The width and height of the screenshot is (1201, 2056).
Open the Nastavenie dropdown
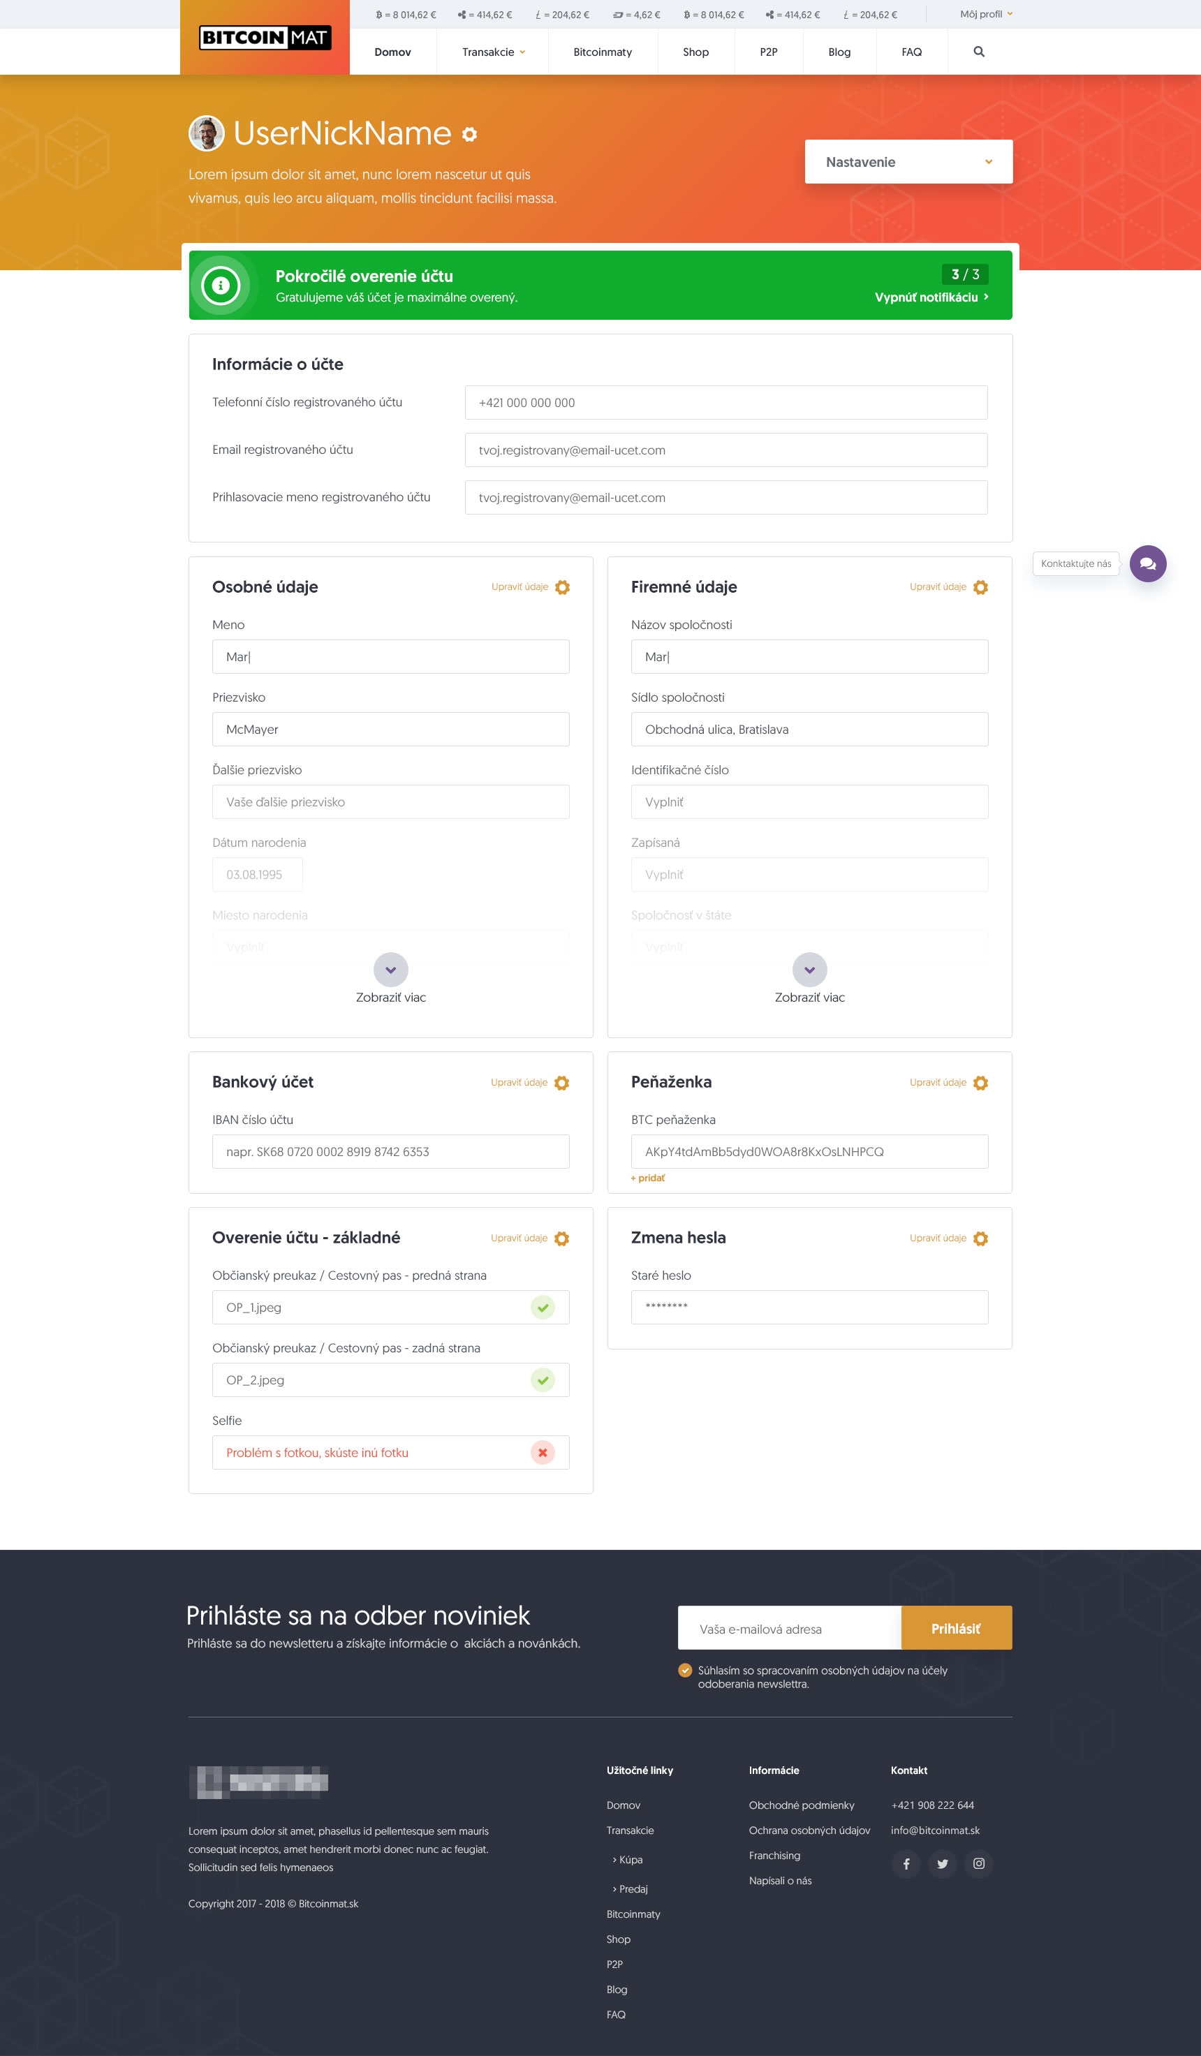[909, 161]
